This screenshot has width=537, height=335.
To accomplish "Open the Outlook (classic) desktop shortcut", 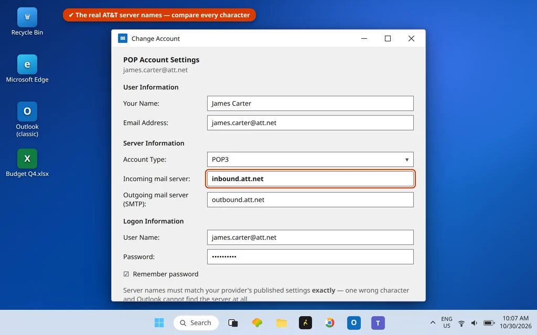I will pyautogui.click(x=27, y=119).
